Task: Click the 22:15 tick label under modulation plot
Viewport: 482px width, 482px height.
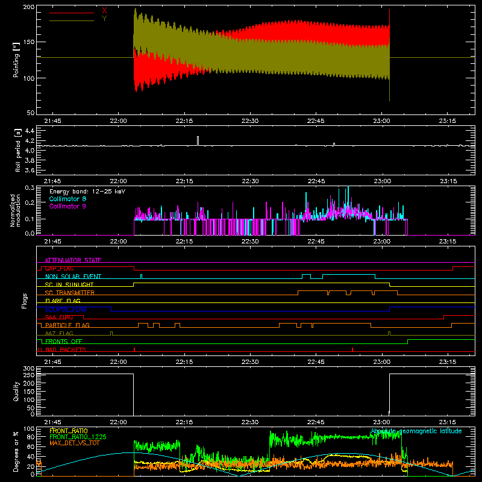Action: coord(184,242)
